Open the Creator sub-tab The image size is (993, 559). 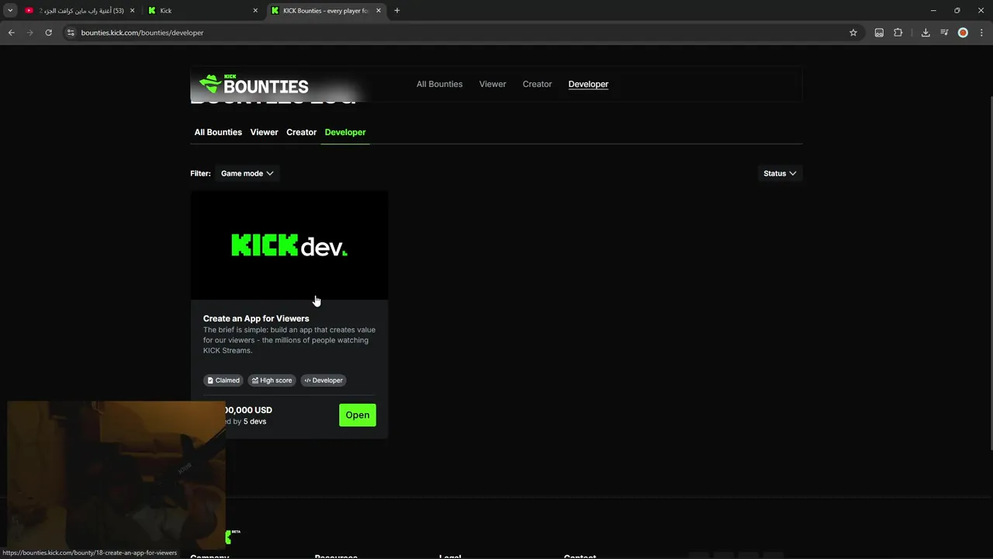[301, 132]
